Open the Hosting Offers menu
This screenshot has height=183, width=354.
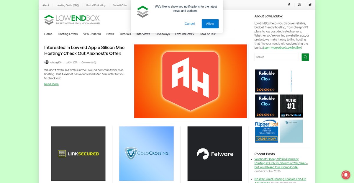coord(68,34)
